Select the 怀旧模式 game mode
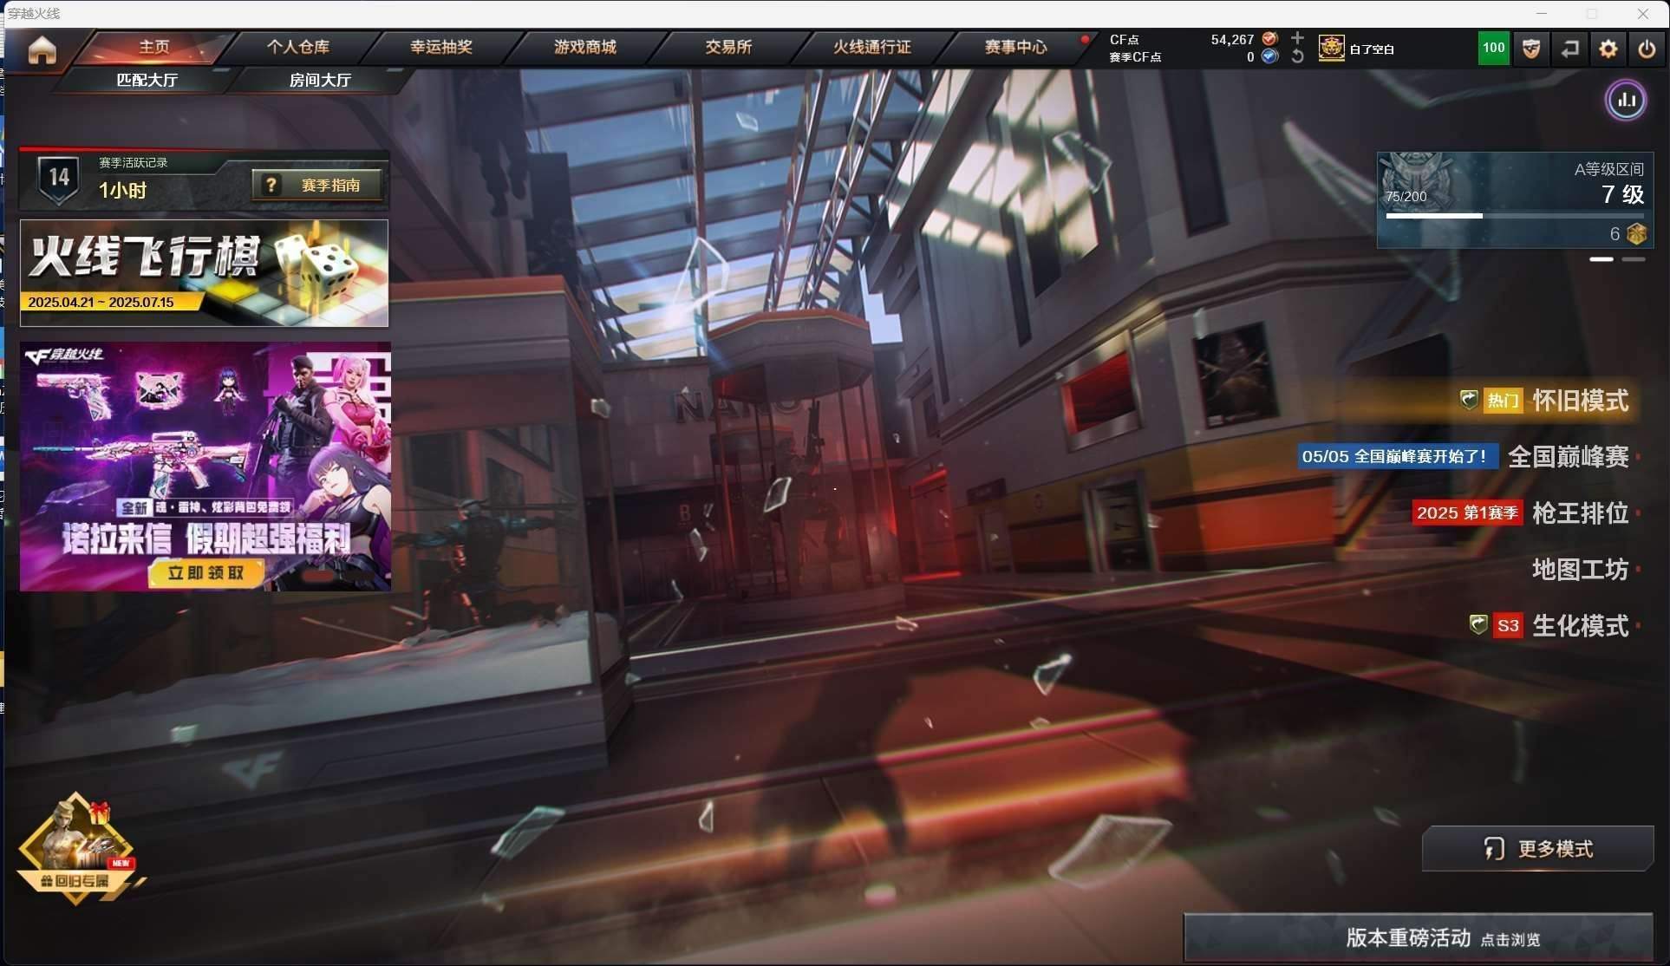The width and height of the screenshot is (1670, 966). point(1580,401)
